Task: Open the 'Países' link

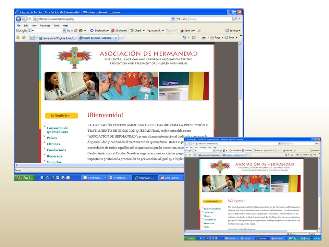Action: click(52, 138)
